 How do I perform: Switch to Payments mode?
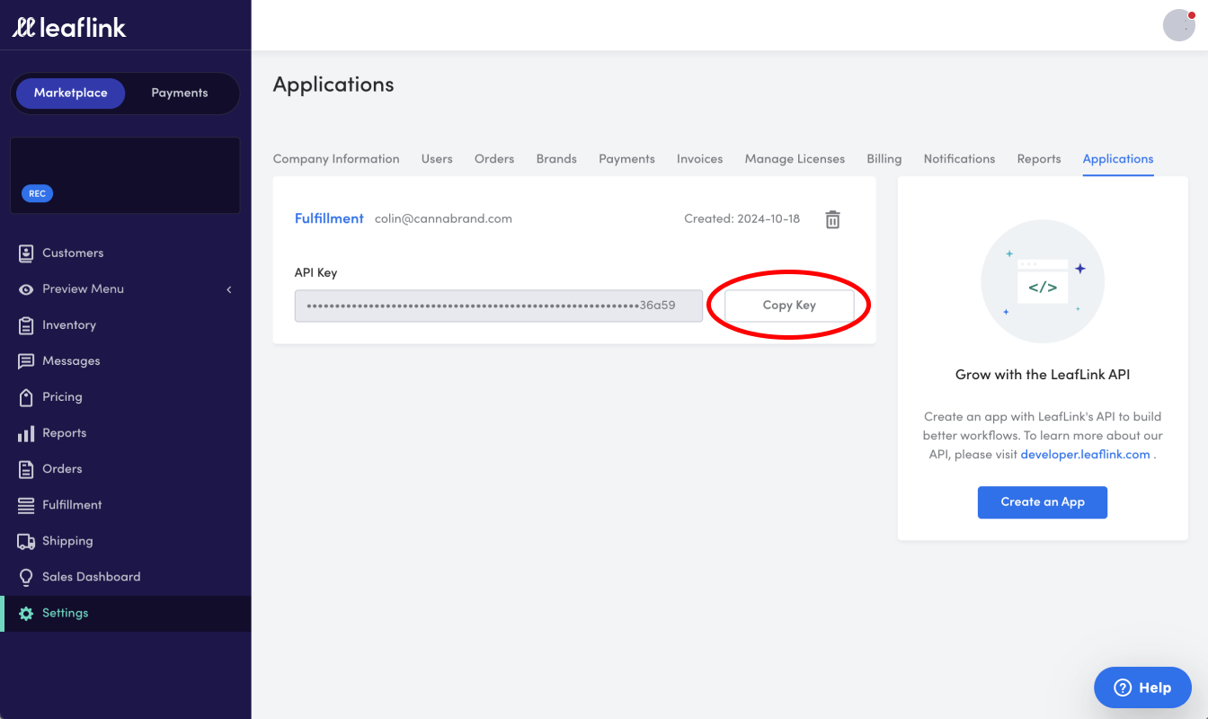tap(180, 93)
